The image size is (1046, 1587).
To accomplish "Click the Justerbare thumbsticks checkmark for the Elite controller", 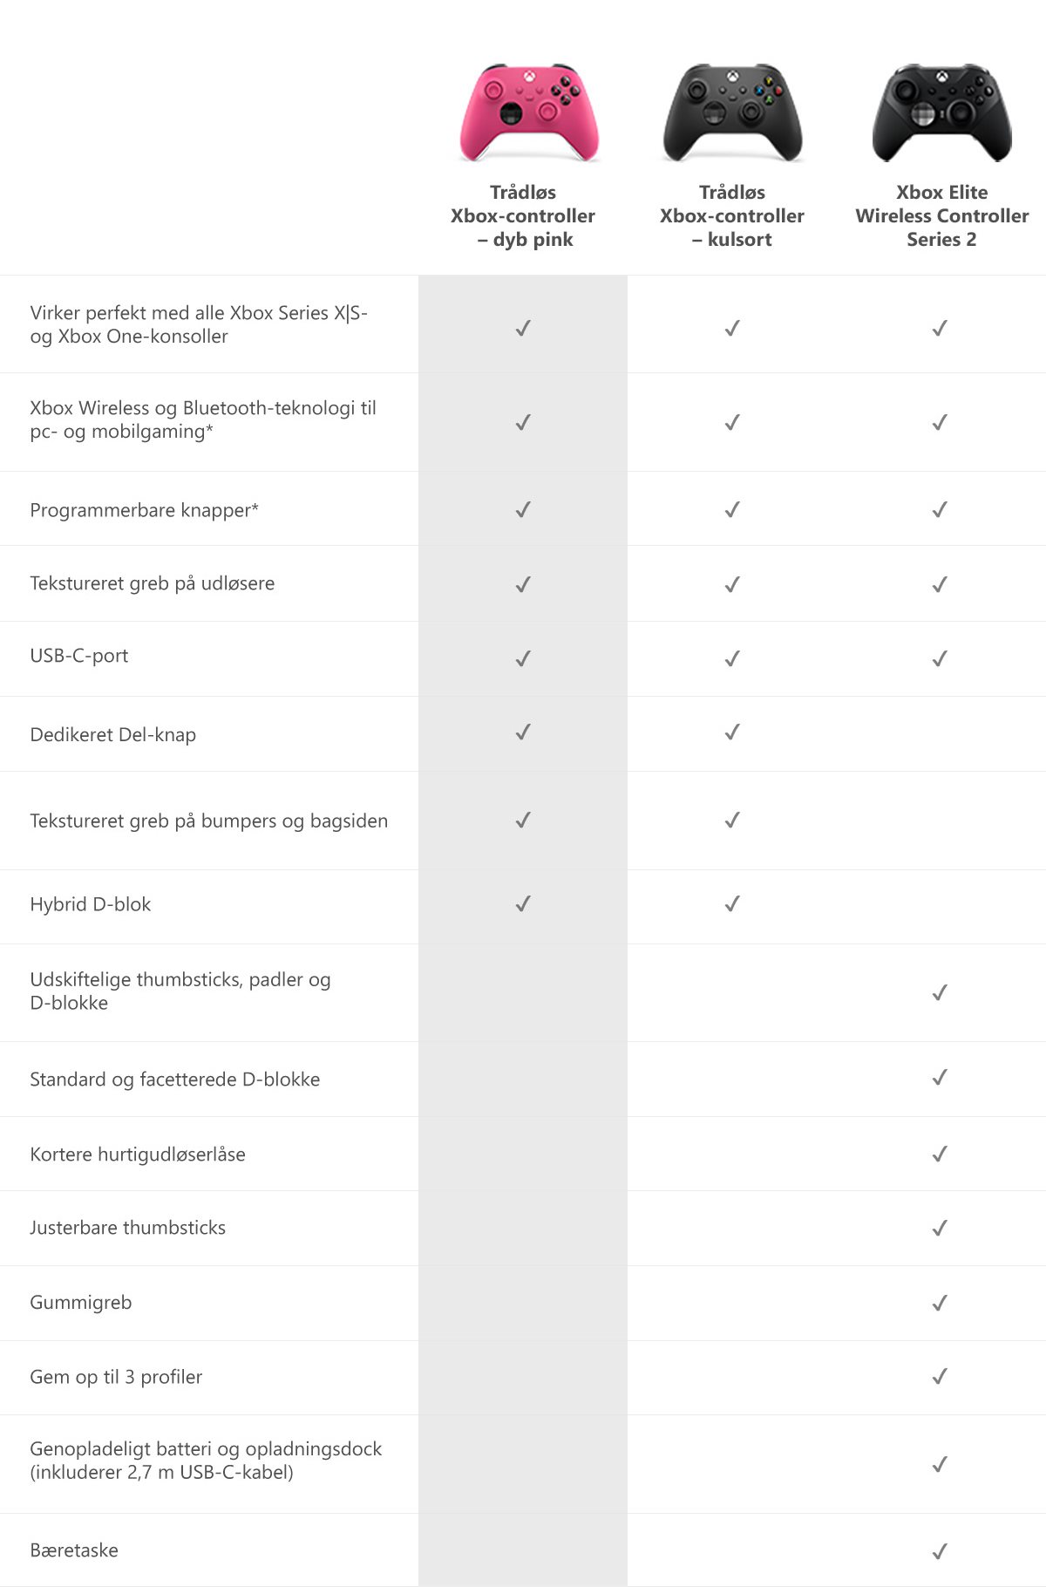I will click(940, 1228).
